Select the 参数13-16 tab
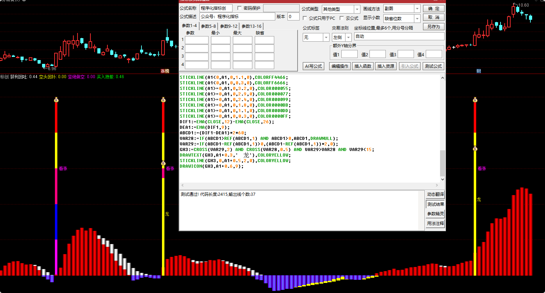Image resolution: width=545 pixels, height=293 pixels. 251,26
